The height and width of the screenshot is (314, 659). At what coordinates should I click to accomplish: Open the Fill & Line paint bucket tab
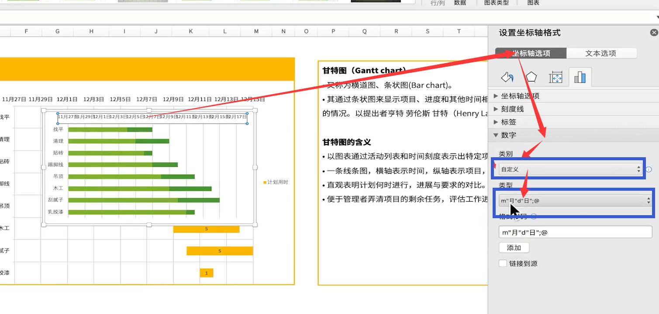[x=507, y=78]
